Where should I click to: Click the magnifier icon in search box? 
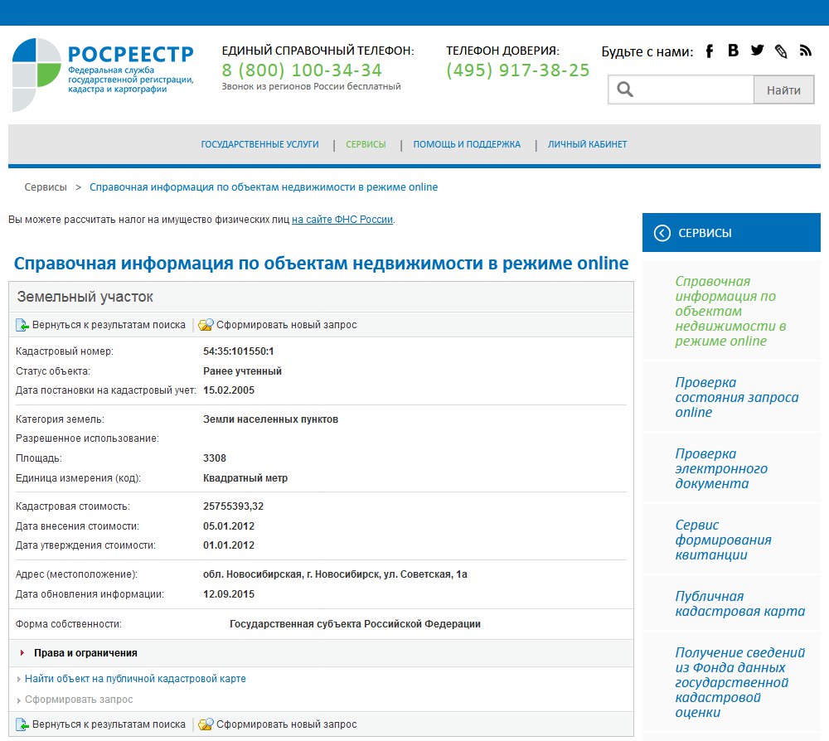625,90
